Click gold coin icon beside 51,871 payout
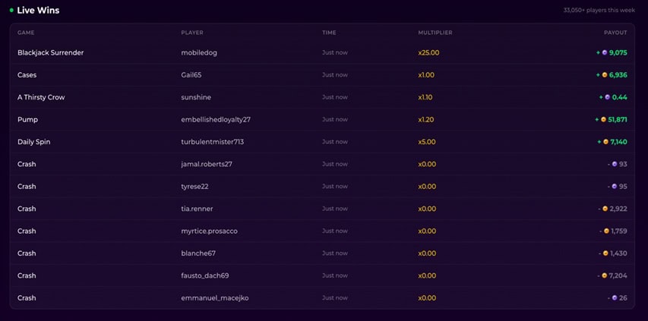This screenshot has width=648, height=321. (603, 120)
